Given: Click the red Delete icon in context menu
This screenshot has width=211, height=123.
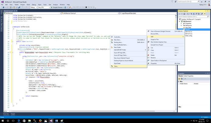Looking at the screenshot, I should pos(148,55).
